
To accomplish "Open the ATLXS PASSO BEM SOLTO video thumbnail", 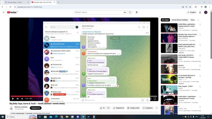I will 169,79.
